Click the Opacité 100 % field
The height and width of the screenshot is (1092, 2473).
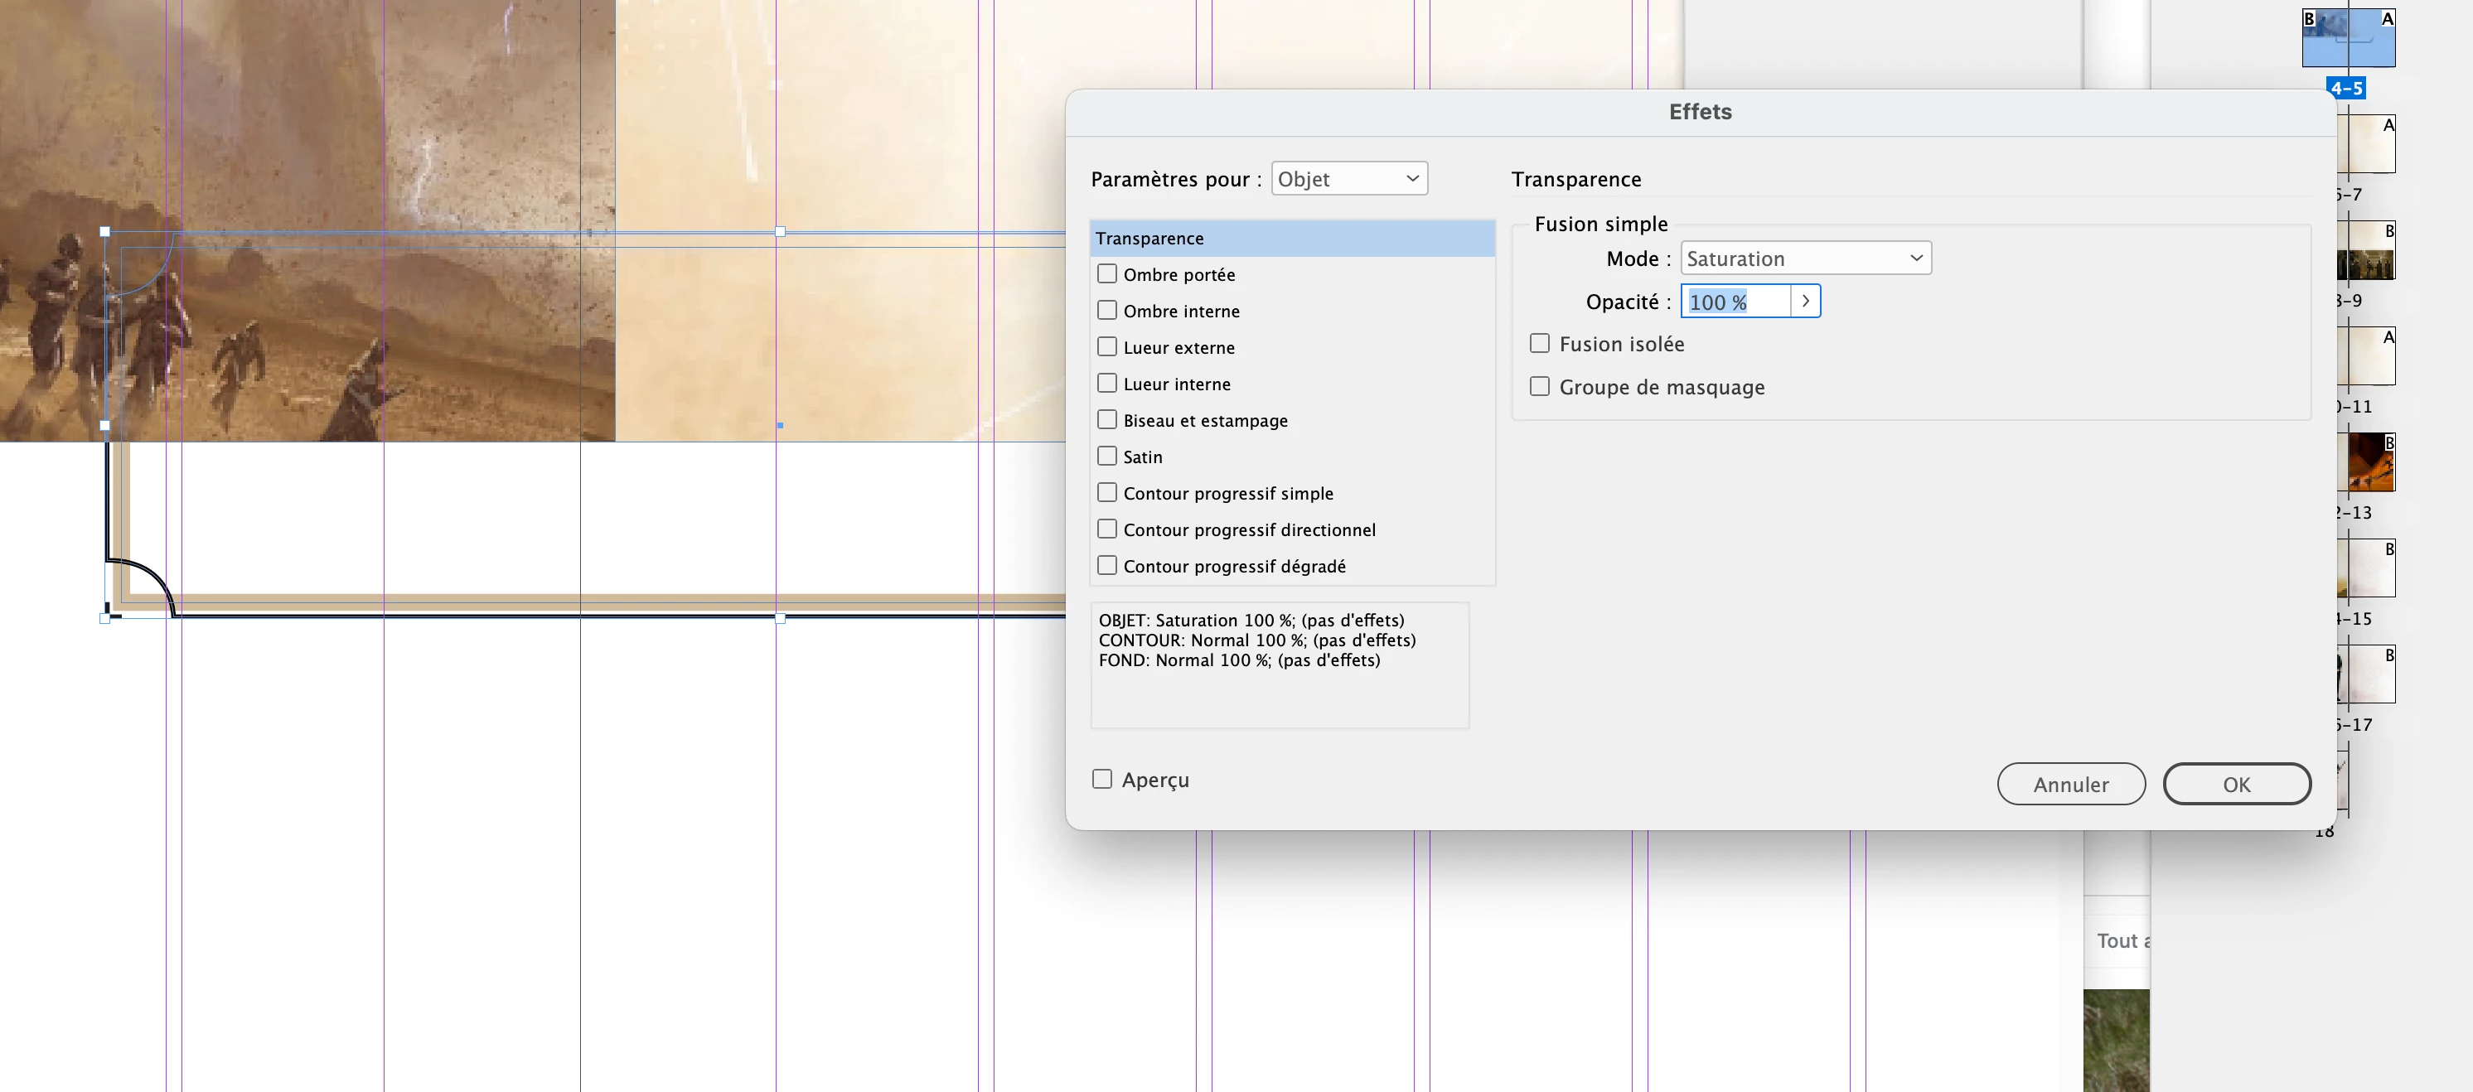pos(1735,302)
